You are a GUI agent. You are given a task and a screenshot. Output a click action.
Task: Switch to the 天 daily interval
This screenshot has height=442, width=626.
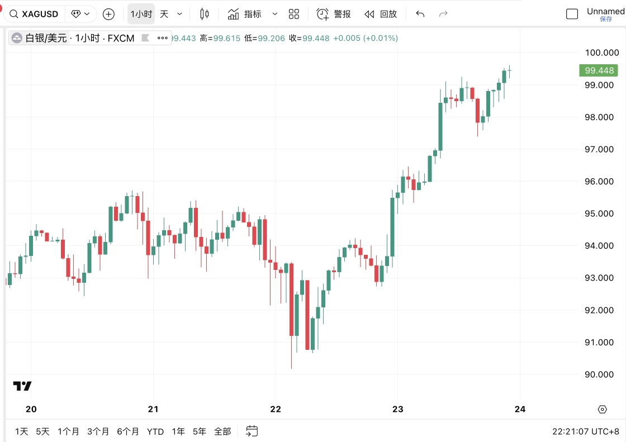164,14
